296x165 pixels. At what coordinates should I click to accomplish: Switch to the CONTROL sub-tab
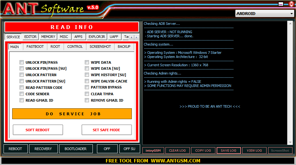click(x=75, y=47)
